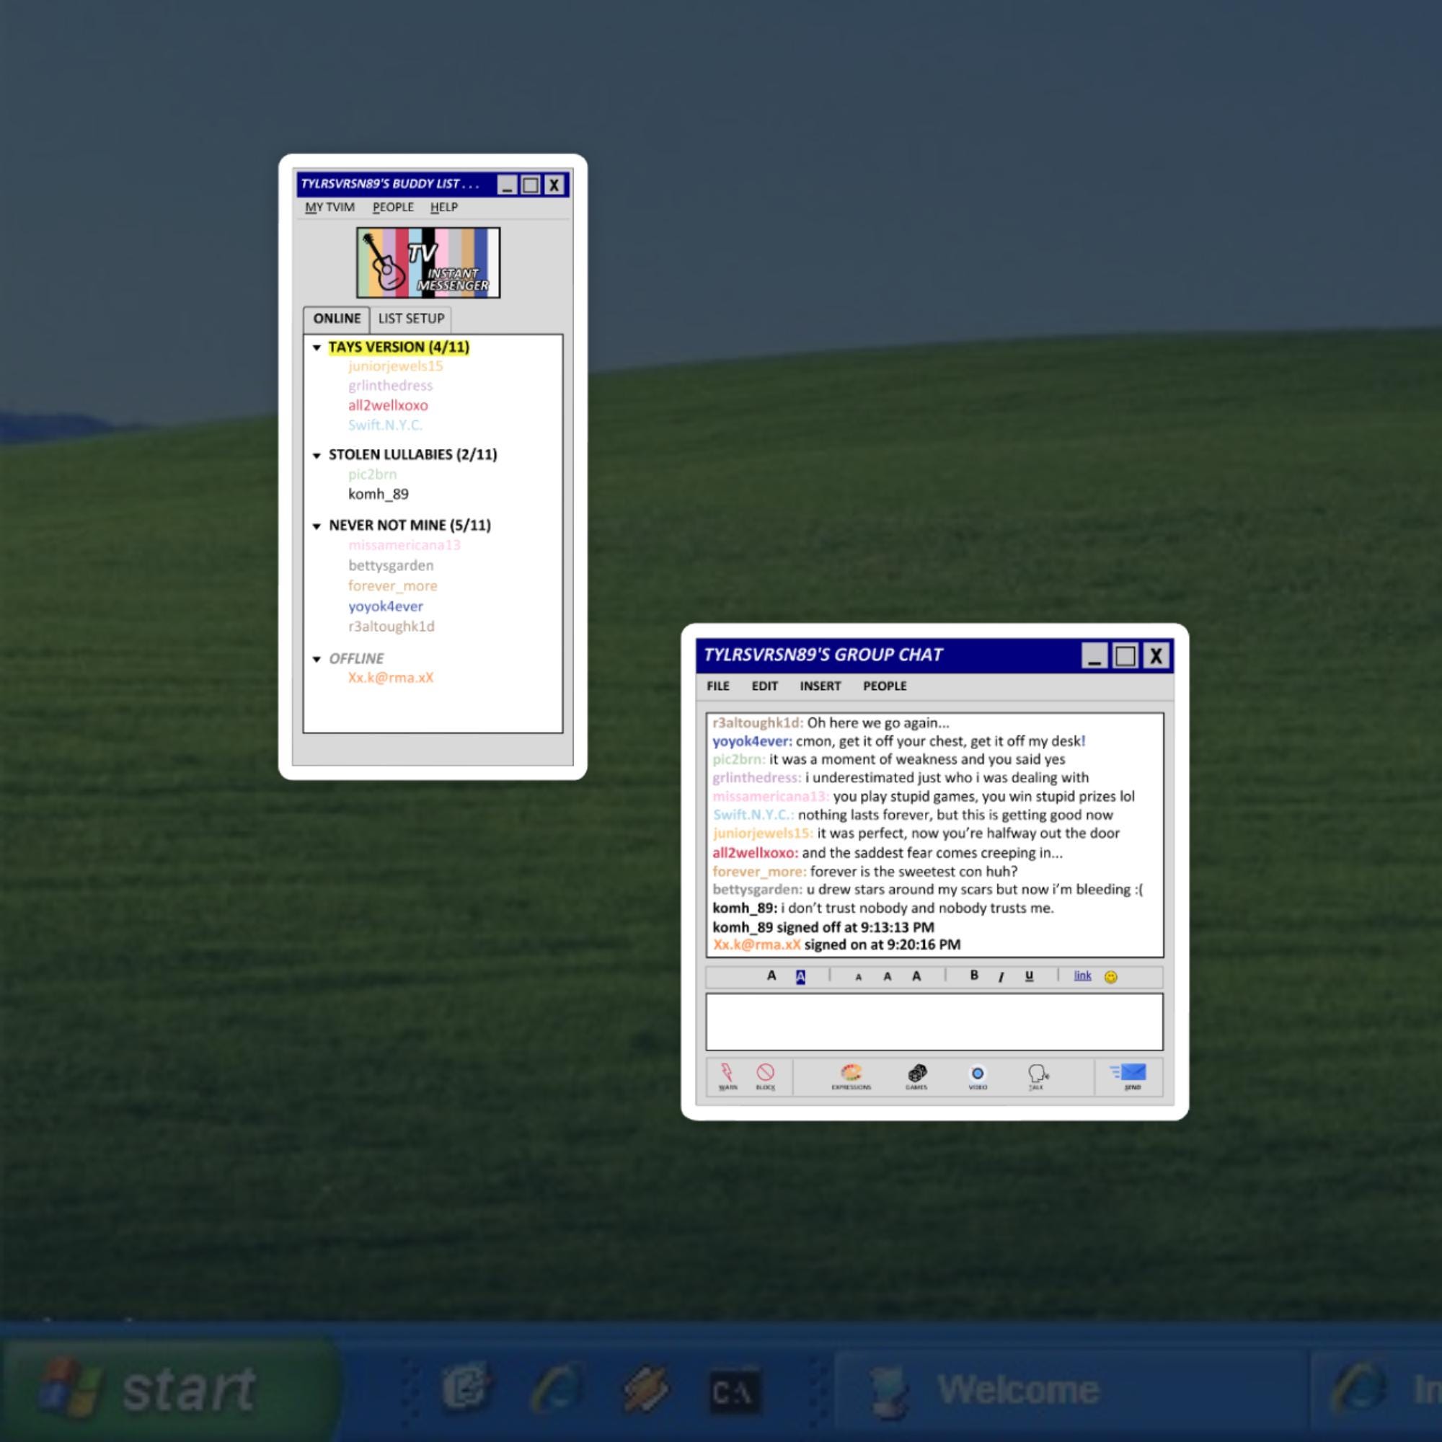Open the Games dice icon
Viewport: 1442px width, 1442px height.
(916, 1076)
